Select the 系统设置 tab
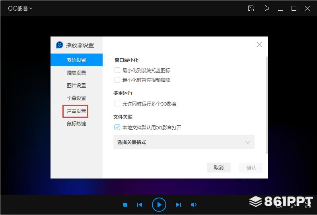Viewport: 317px width, 215px height. 76,60
